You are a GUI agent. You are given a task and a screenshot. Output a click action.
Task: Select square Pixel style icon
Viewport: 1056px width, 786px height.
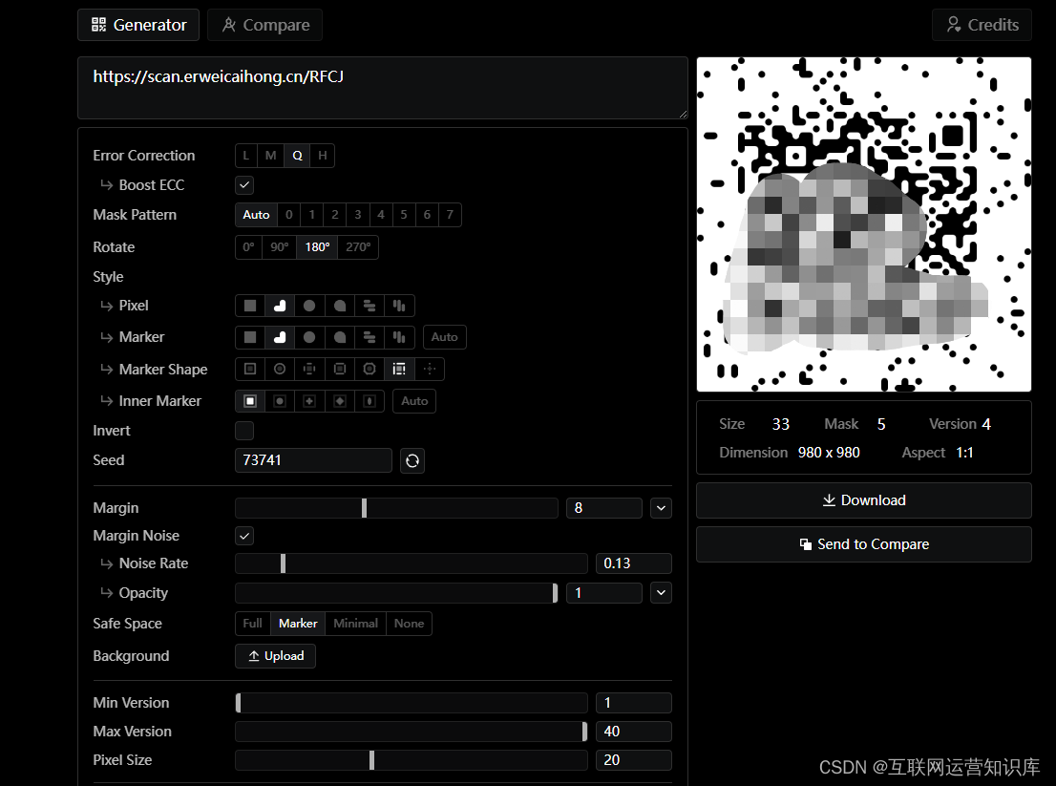(x=250, y=306)
